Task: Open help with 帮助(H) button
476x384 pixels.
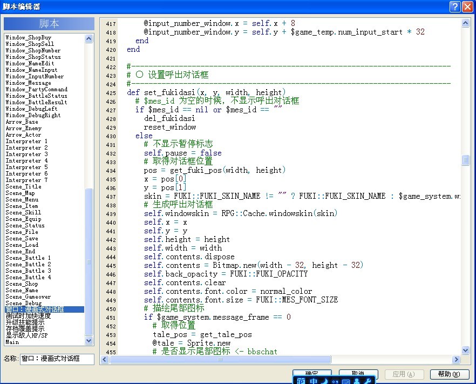Action: (449, 374)
